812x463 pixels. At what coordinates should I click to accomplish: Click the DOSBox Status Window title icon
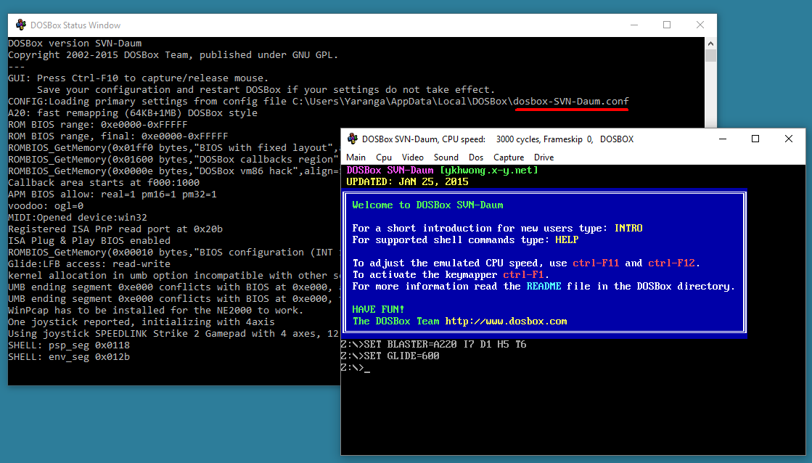point(21,25)
